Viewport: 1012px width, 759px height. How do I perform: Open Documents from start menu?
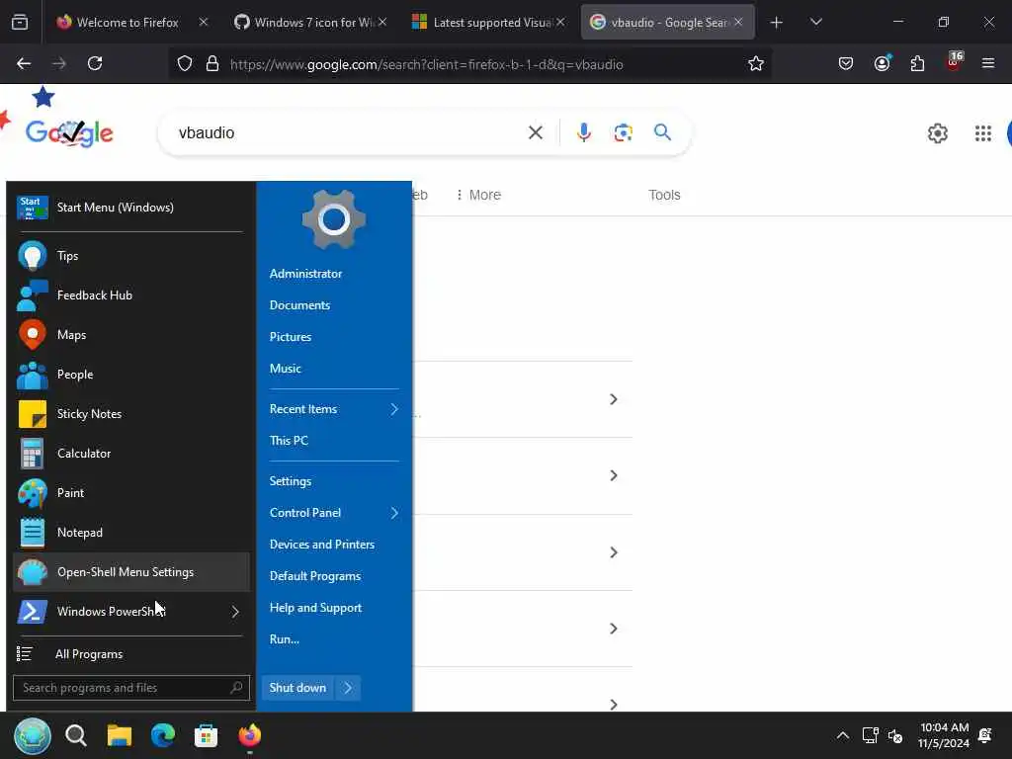(x=299, y=305)
